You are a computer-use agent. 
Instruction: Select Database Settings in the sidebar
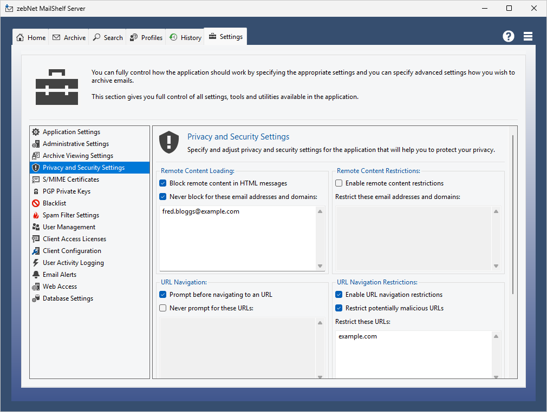point(68,298)
